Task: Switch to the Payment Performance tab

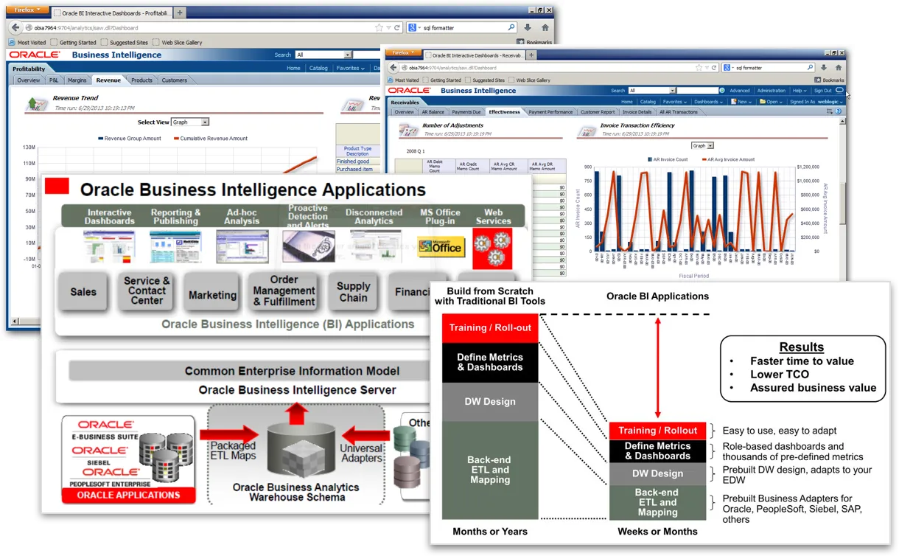Action: pos(550,112)
